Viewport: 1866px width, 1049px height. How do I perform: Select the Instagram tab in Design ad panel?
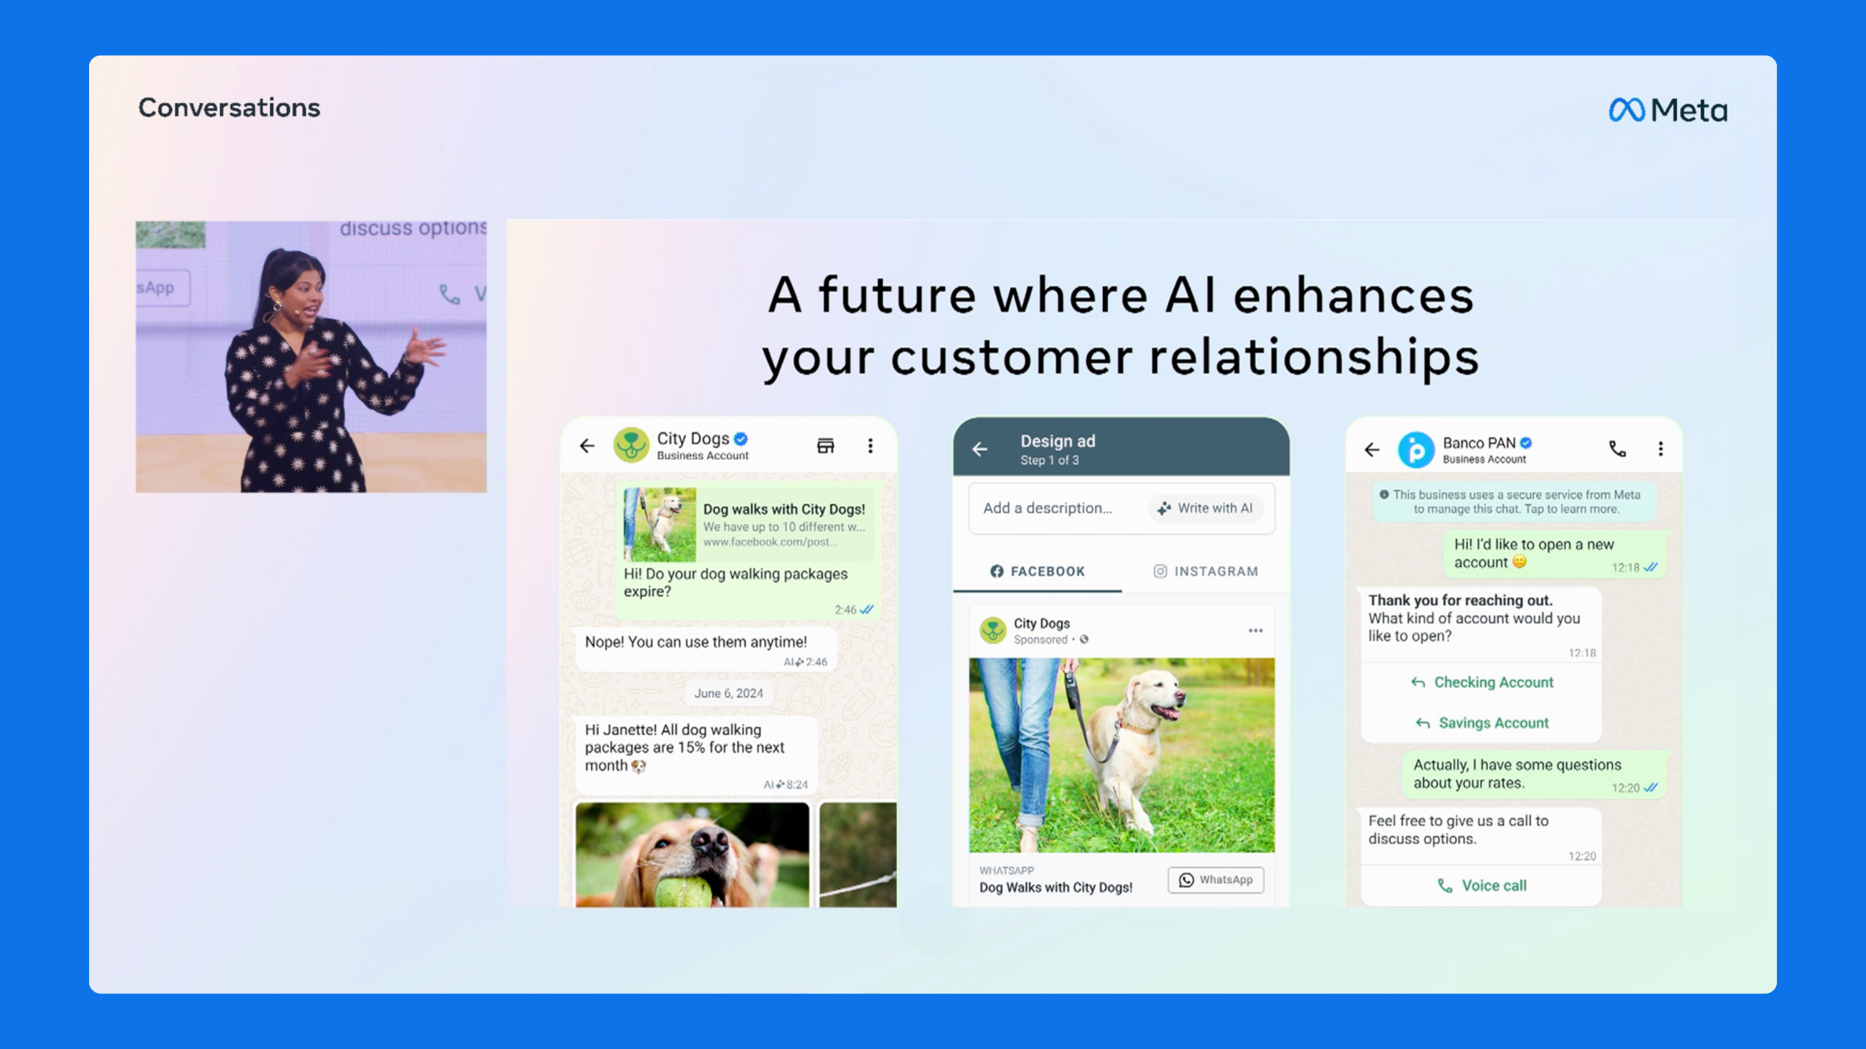[1205, 571]
